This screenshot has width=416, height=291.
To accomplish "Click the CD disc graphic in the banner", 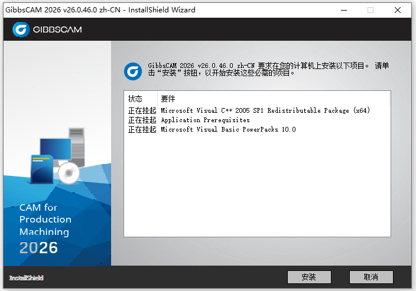I will (69, 172).
